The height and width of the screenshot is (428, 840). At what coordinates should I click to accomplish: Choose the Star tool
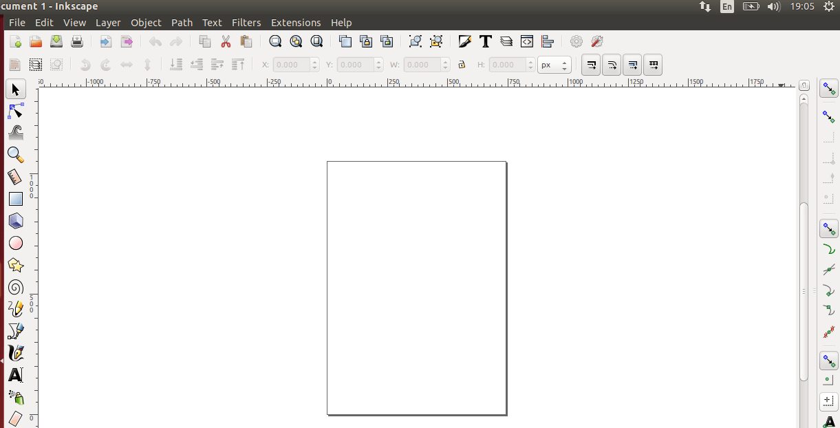[x=15, y=265]
